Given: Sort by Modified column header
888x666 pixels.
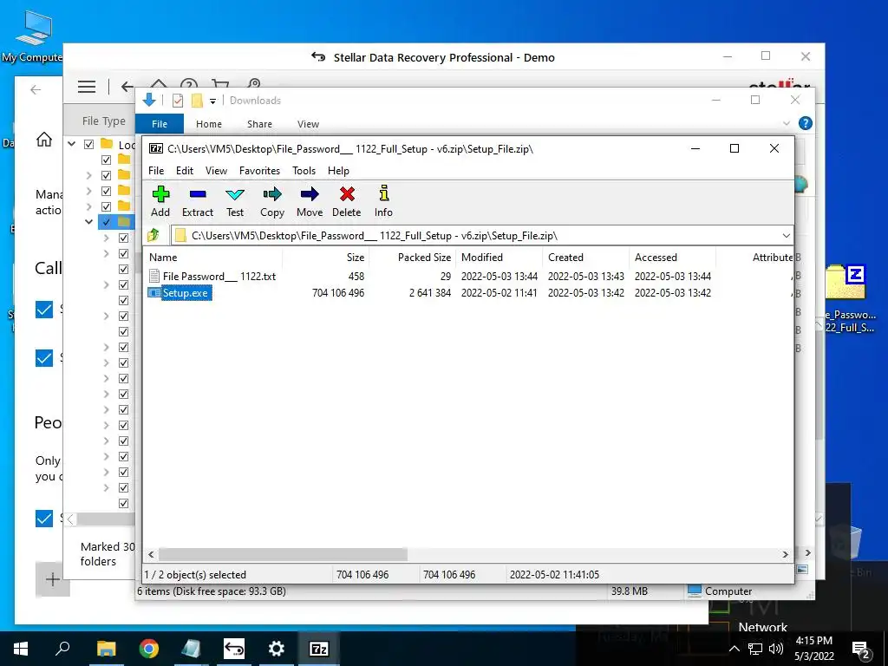Looking at the screenshot, I should click(x=499, y=257).
